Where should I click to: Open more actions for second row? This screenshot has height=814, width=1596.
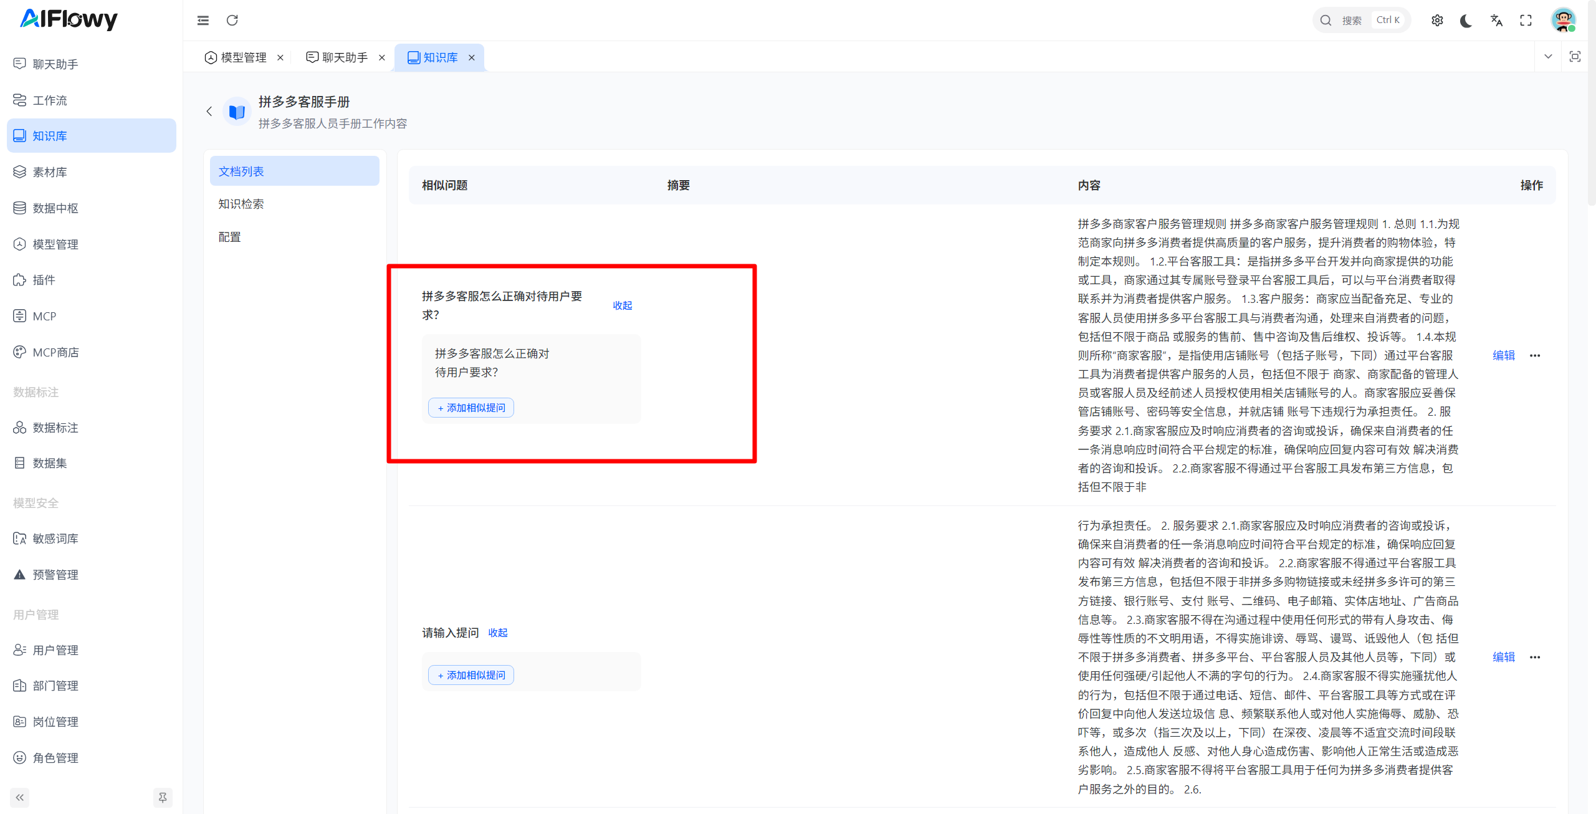tap(1535, 657)
